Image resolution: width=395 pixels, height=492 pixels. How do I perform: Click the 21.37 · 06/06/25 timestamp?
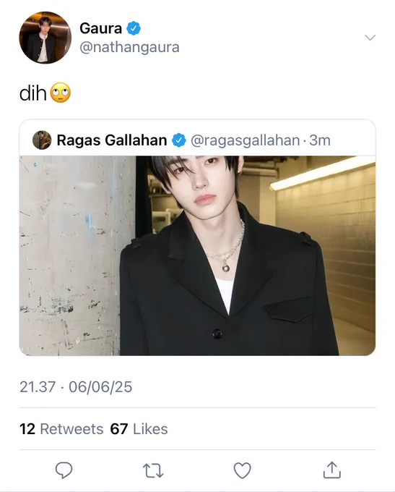point(76,387)
